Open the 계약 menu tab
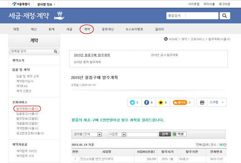Image resolution: width=241 pixels, height=163 pixels. click(87, 29)
